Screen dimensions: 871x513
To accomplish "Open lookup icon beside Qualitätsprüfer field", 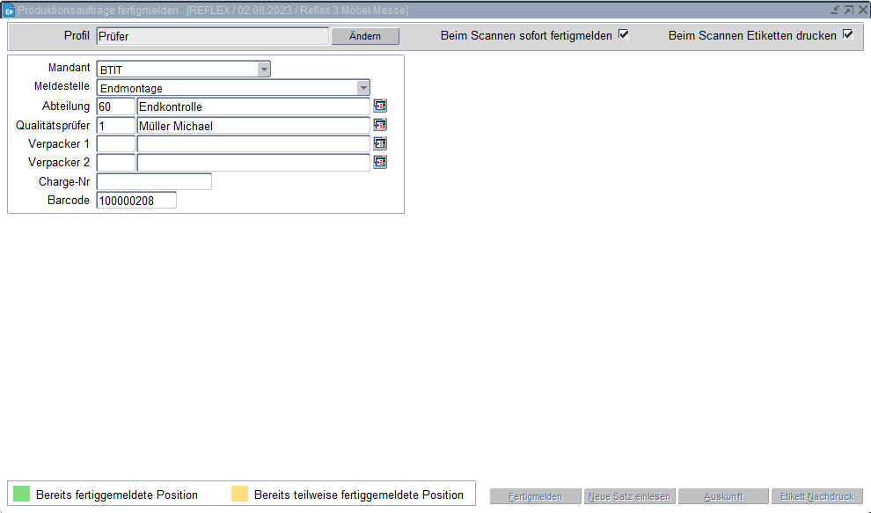I will click(x=380, y=125).
